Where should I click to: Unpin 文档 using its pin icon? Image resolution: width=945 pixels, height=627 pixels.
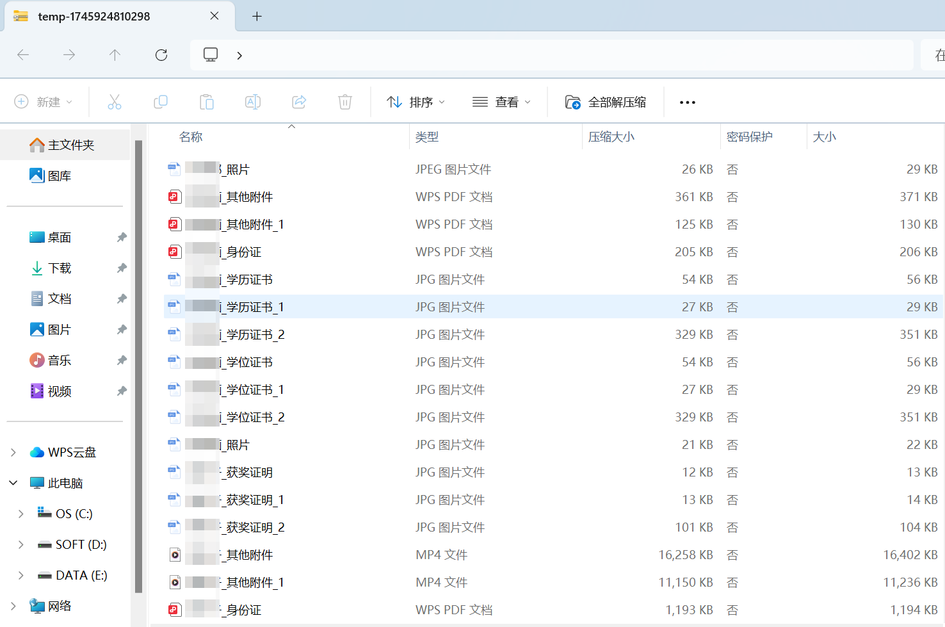pos(122,299)
